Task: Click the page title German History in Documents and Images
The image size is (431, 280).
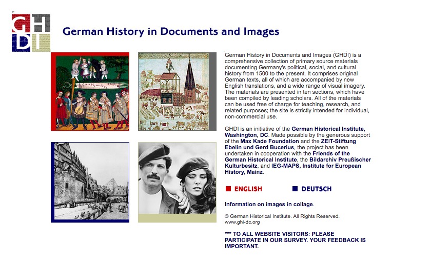Action: (171, 31)
